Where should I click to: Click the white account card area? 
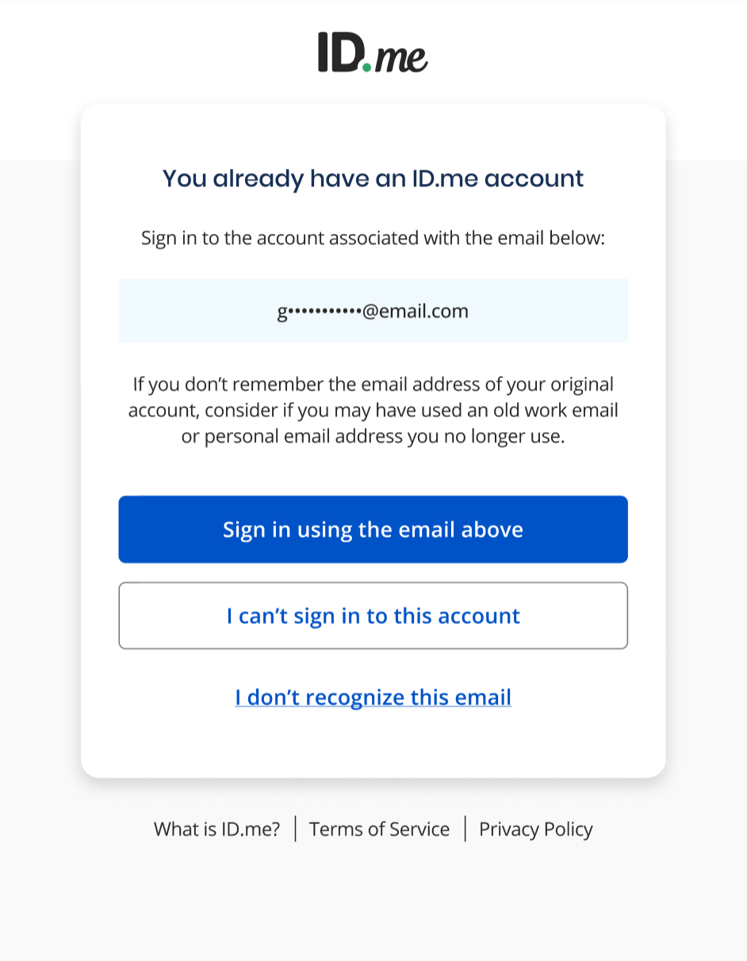coord(373,745)
